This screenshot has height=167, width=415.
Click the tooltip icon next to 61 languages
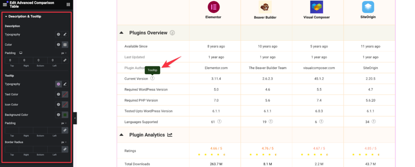click(x=219, y=122)
